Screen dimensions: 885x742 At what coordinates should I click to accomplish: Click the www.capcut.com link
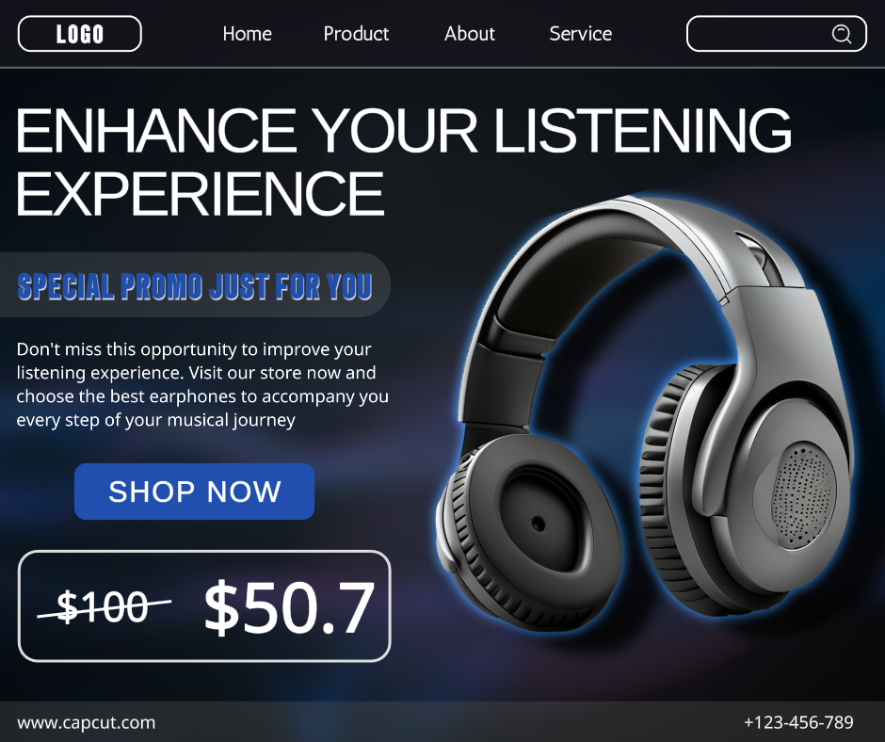tap(87, 722)
